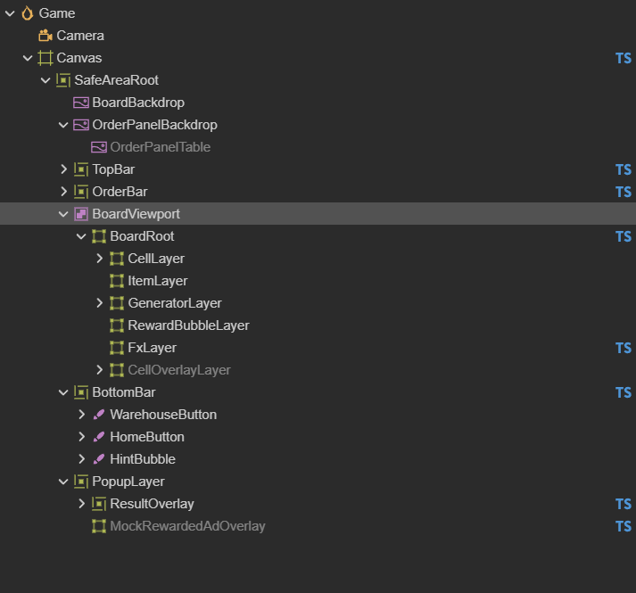Select the inactive OrderPanelTable label
This screenshot has height=593, width=636.
pyautogui.click(x=161, y=147)
